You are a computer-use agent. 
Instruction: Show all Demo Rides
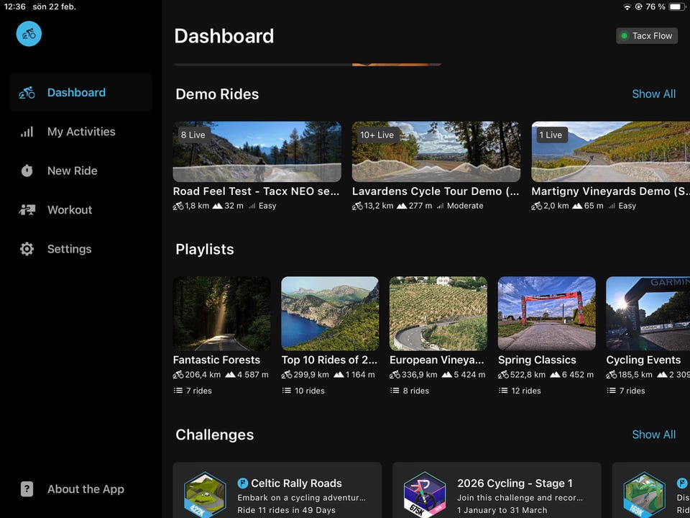[x=653, y=94]
